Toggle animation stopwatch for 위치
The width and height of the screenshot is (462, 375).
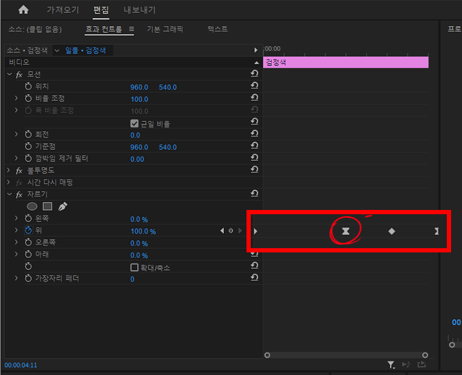(28, 87)
